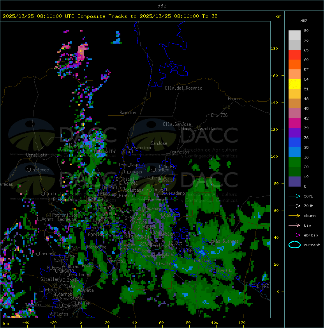Click the bip pink arrow legend icon
The image size is (324, 328).
[x=294, y=225]
